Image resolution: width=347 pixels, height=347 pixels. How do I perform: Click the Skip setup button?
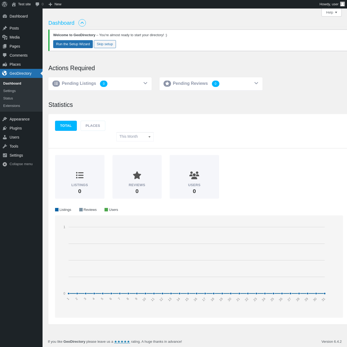(105, 44)
